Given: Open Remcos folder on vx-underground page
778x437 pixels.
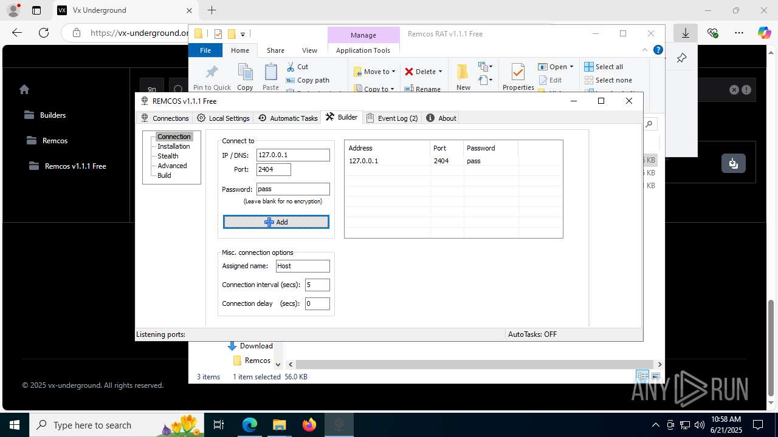Looking at the screenshot, I should point(47,140).
